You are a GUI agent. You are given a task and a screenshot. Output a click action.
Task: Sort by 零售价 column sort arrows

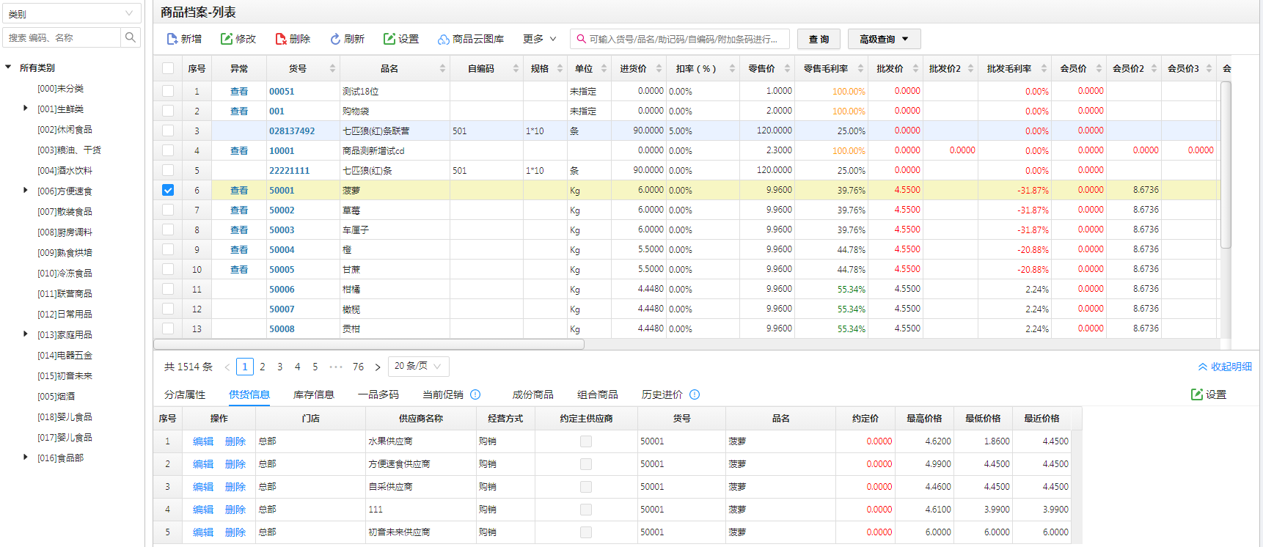coord(787,68)
